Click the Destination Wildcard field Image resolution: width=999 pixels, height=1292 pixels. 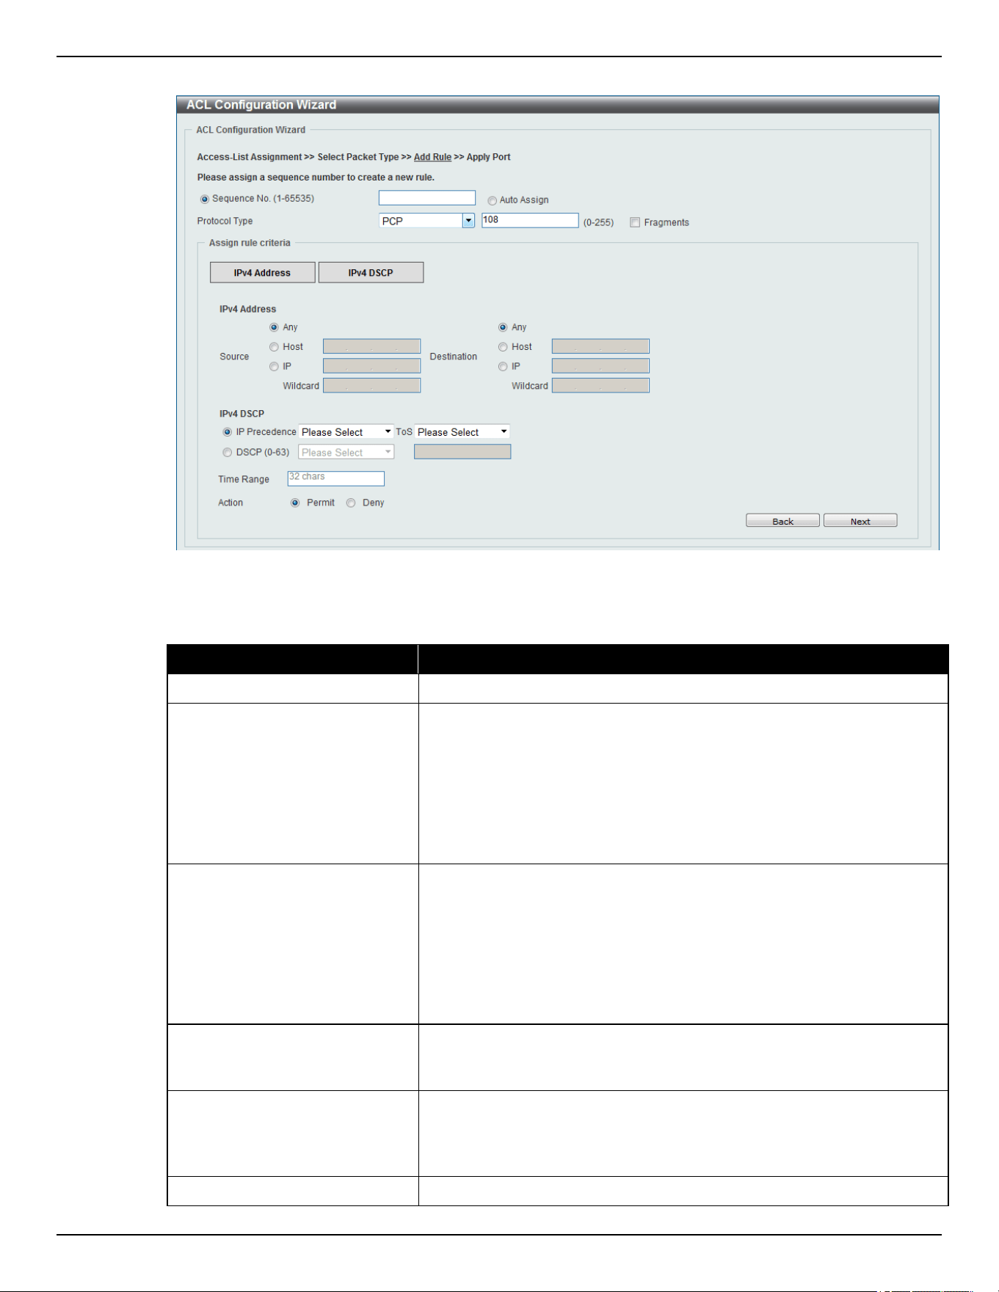pyautogui.click(x=600, y=385)
